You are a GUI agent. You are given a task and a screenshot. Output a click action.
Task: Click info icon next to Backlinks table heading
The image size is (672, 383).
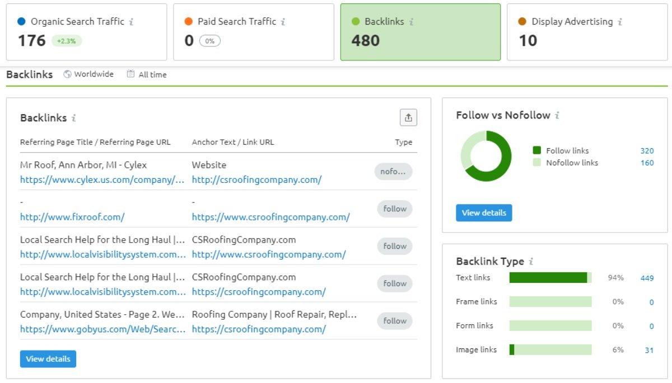(x=74, y=118)
